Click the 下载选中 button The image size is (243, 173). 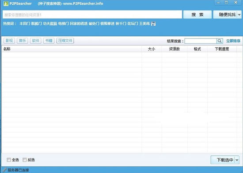(223, 160)
